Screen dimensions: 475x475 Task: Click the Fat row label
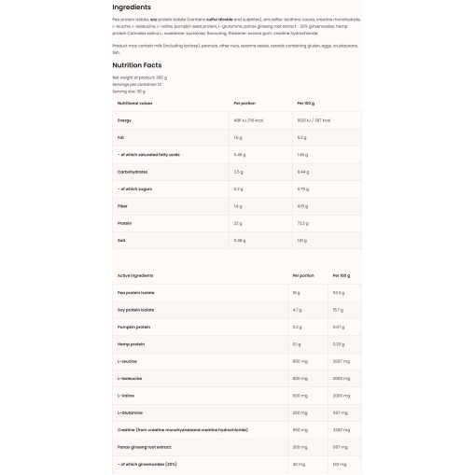point(120,137)
